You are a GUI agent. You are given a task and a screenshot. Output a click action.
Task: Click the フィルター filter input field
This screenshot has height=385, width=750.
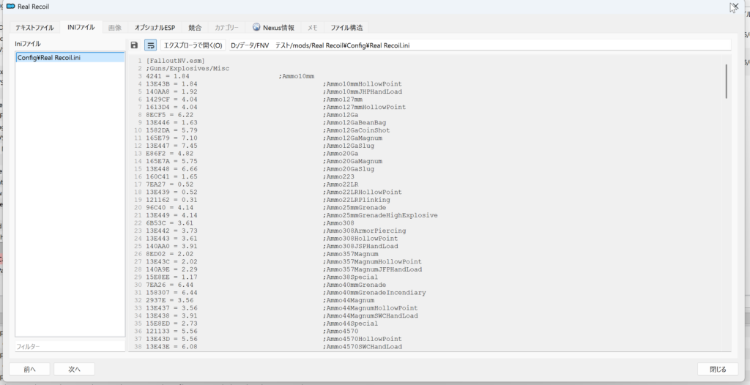click(70, 346)
